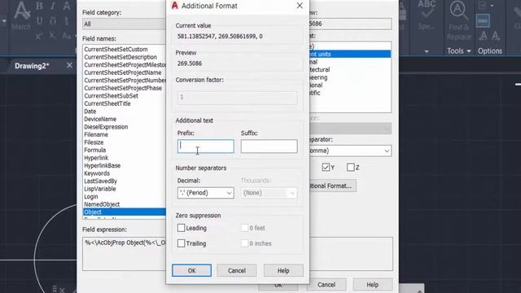Screen dimensions: 521x293
Task: Select Filename field name
Action: [96, 134]
